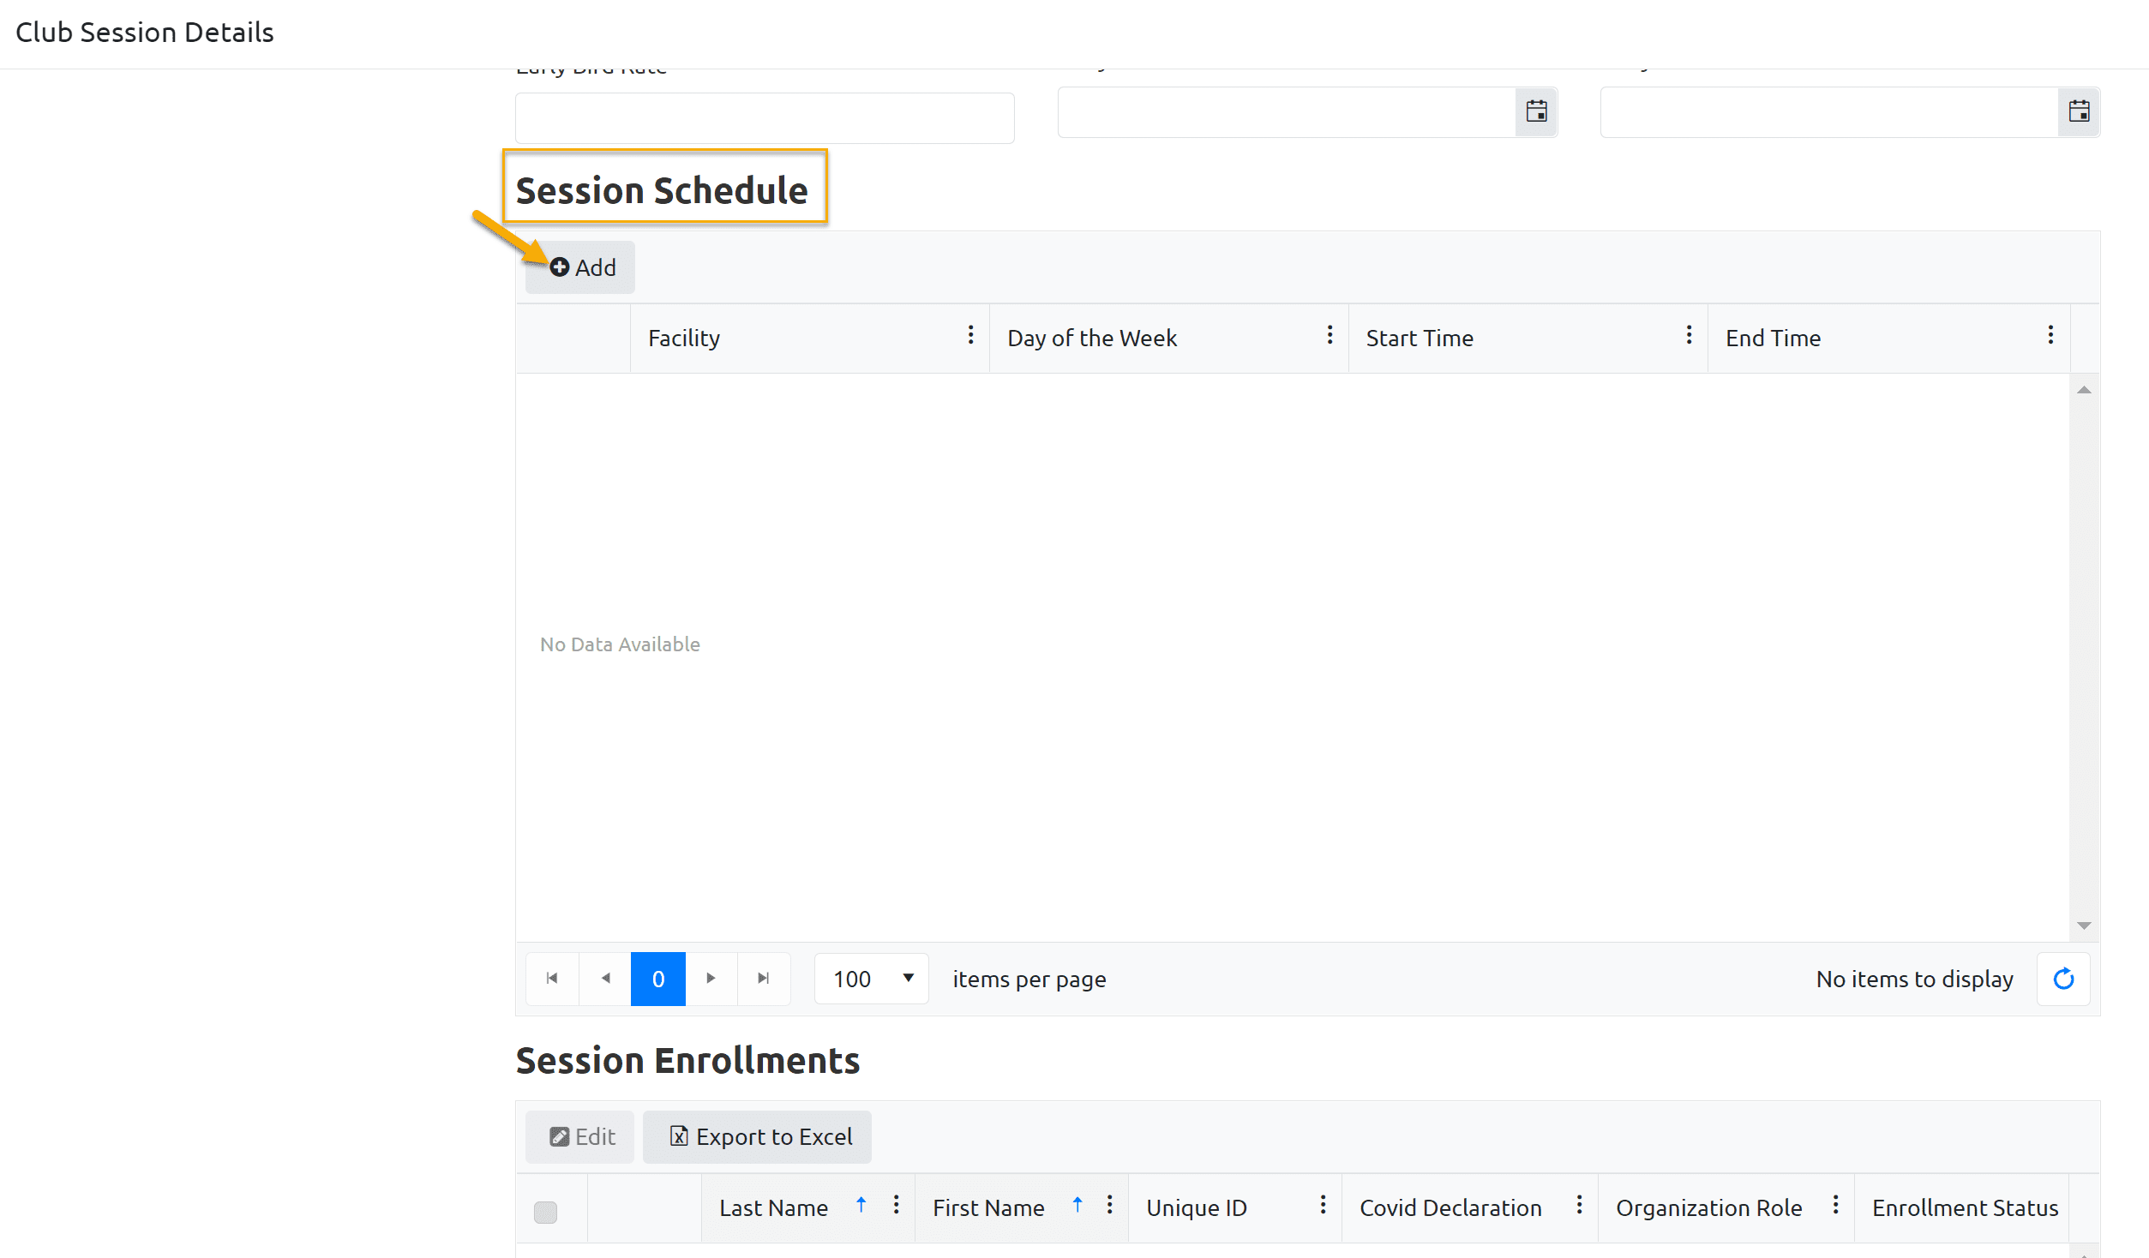Viewport: 2149px width, 1258px height.
Task: Click the second date input field
Action: pos(1829,112)
